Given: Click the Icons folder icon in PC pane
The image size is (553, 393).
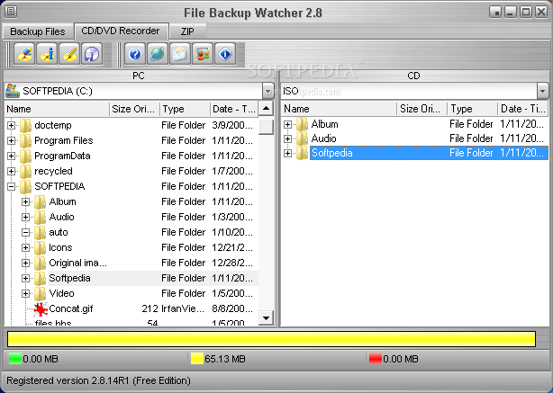Looking at the screenshot, I should click(41, 248).
